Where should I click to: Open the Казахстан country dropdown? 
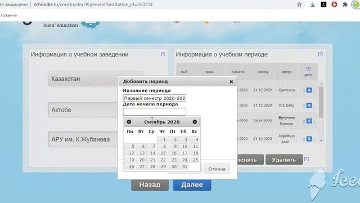pos(96,79)
